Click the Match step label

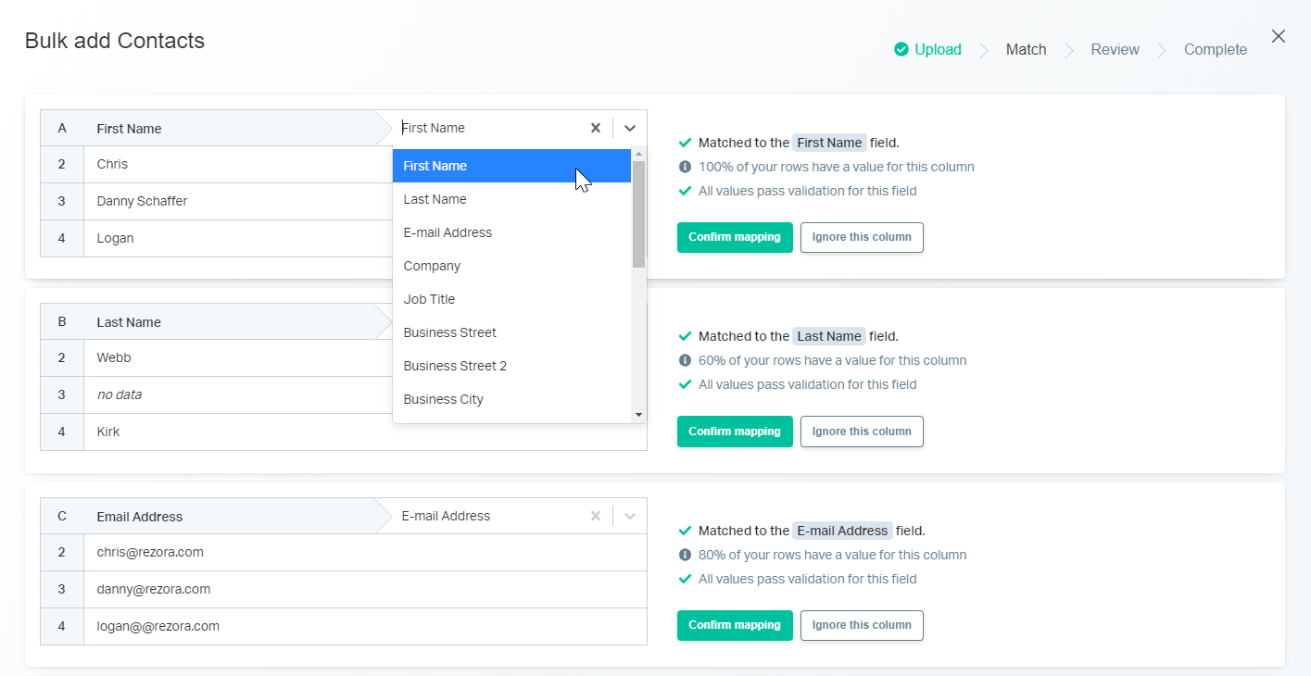(x=1026, y=50)
